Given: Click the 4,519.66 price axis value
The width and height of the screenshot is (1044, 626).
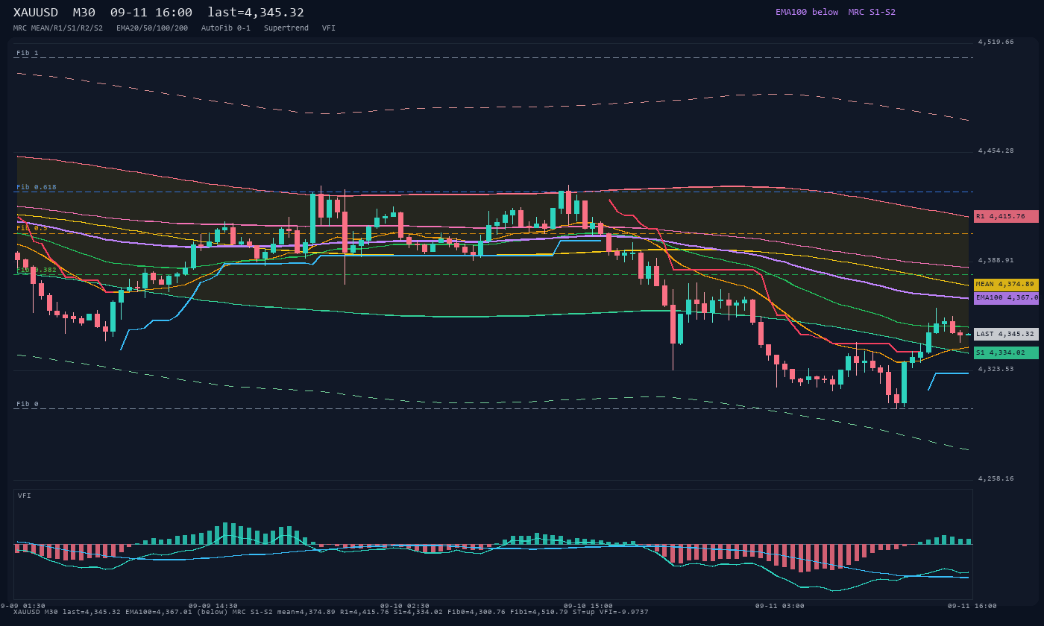Looking at the screenshot, I should point(996,42).
